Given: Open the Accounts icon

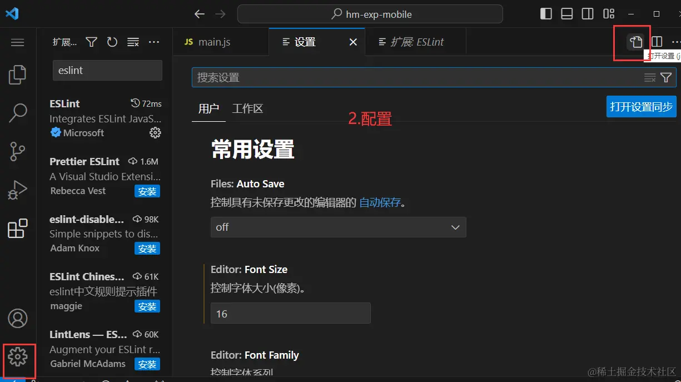Looking at the screenshot, I should 18,319.
